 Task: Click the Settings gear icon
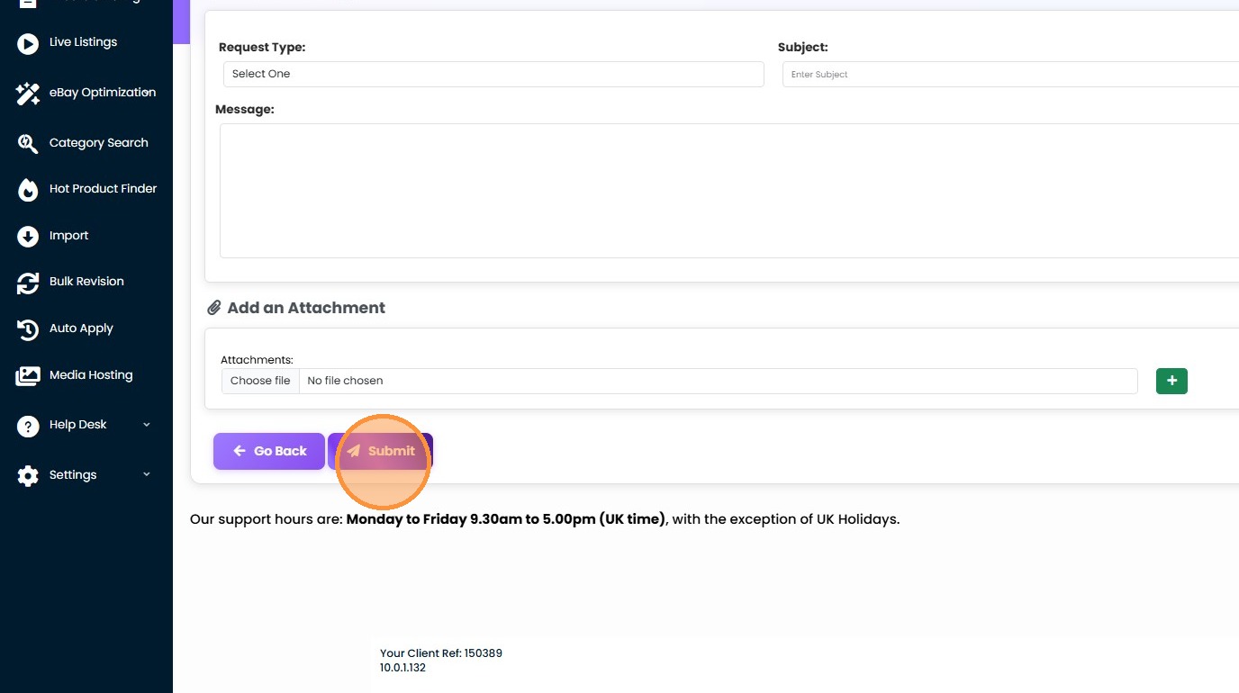point(28,475)
